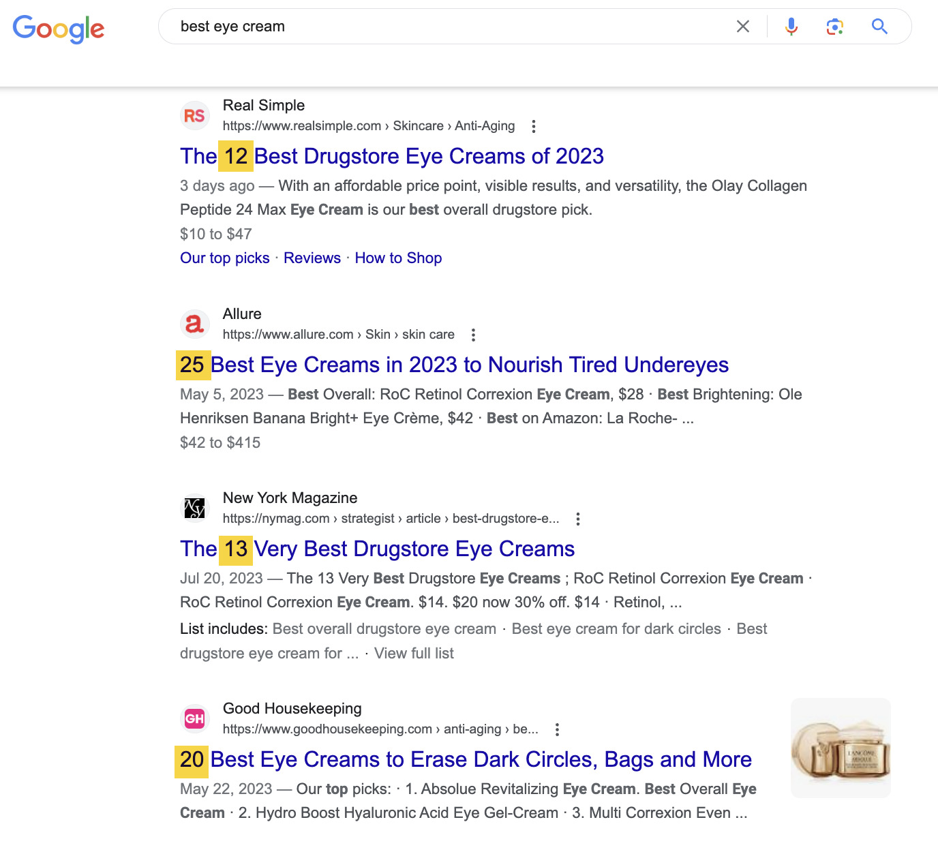The image size is (938, 852).
Task: Click the Good Housekeeping favicon
Action: coord(195,718)
